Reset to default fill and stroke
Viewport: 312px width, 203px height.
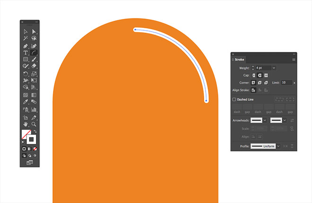pyautogui.click(x=23, y=142)
